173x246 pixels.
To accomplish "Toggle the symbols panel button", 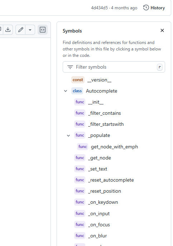I will click(x=43, y=29).
